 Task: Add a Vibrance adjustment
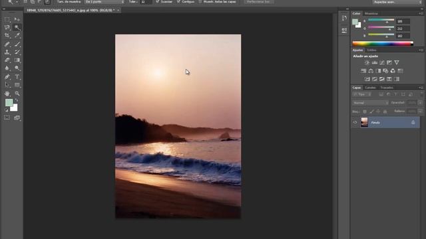click(397, 62)
